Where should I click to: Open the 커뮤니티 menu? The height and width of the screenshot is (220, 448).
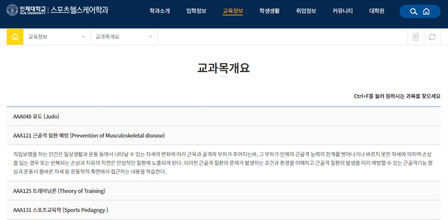click(342, 11)
